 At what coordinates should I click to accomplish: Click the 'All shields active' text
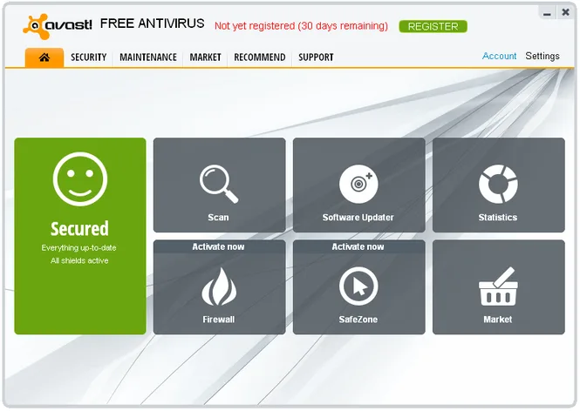pyautogui.click(x=79, y=260)
